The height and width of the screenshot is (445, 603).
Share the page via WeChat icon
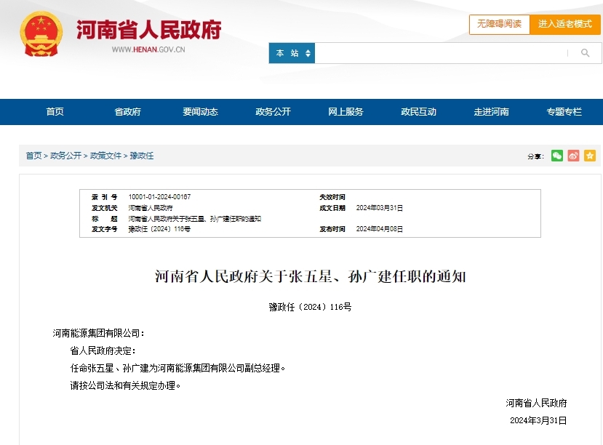[x=556, y=156]
